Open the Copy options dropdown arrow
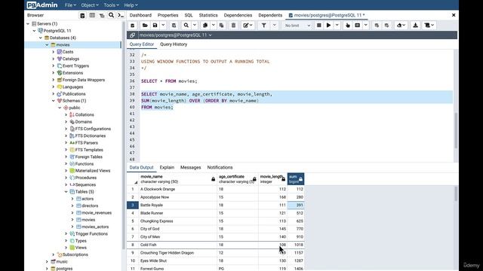The width and height of the screenshot is (483, 271). pyautogui.click(x=213, y=26)
